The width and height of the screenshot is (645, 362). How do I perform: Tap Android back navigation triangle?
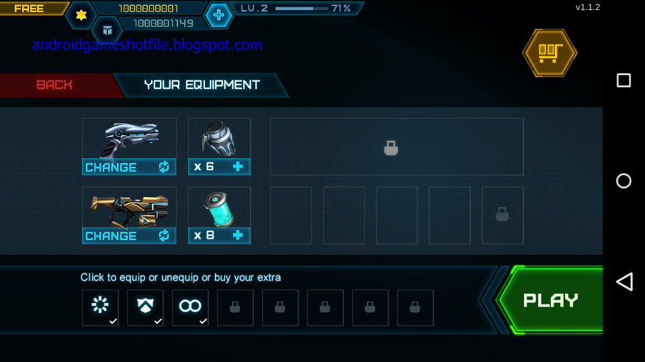pyautogui.click(x=624, y=282)
